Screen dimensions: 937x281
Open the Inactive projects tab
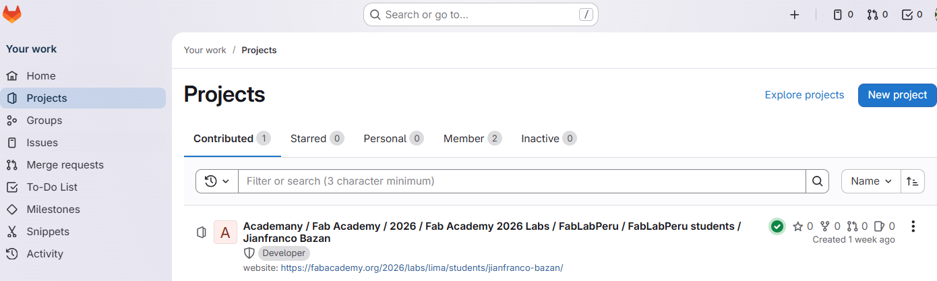coord(548,139)
